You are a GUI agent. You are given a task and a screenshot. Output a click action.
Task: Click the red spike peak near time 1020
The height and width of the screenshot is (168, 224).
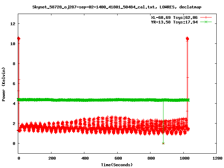pos(187,38)
